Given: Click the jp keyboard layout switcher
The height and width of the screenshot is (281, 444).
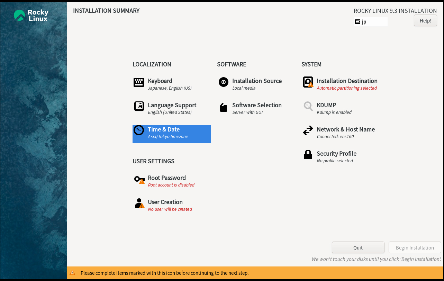Looking at the screenshot, I should click(371, 22).
